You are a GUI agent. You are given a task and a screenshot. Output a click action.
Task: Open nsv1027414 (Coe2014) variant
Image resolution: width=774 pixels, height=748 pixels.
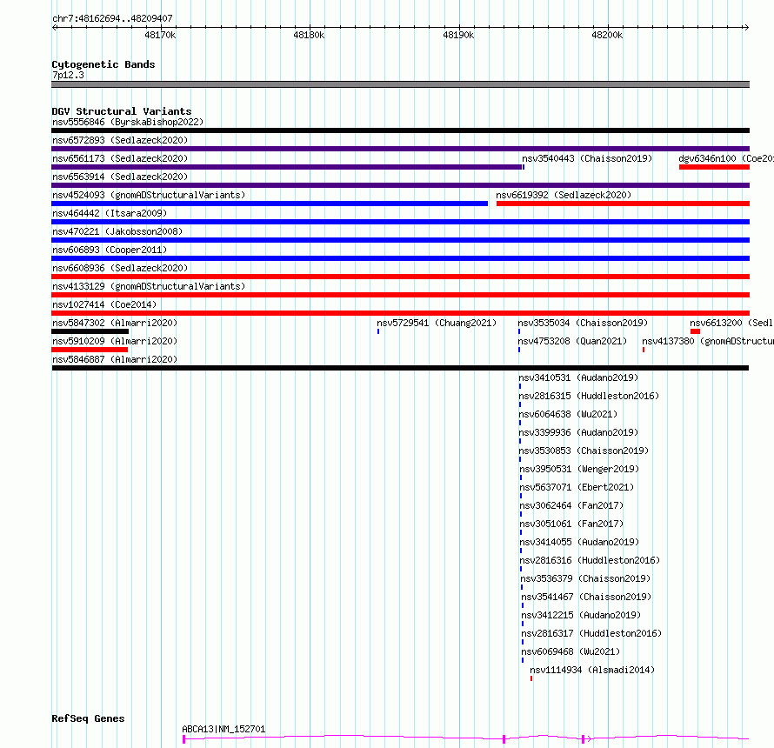click(104, 304)
